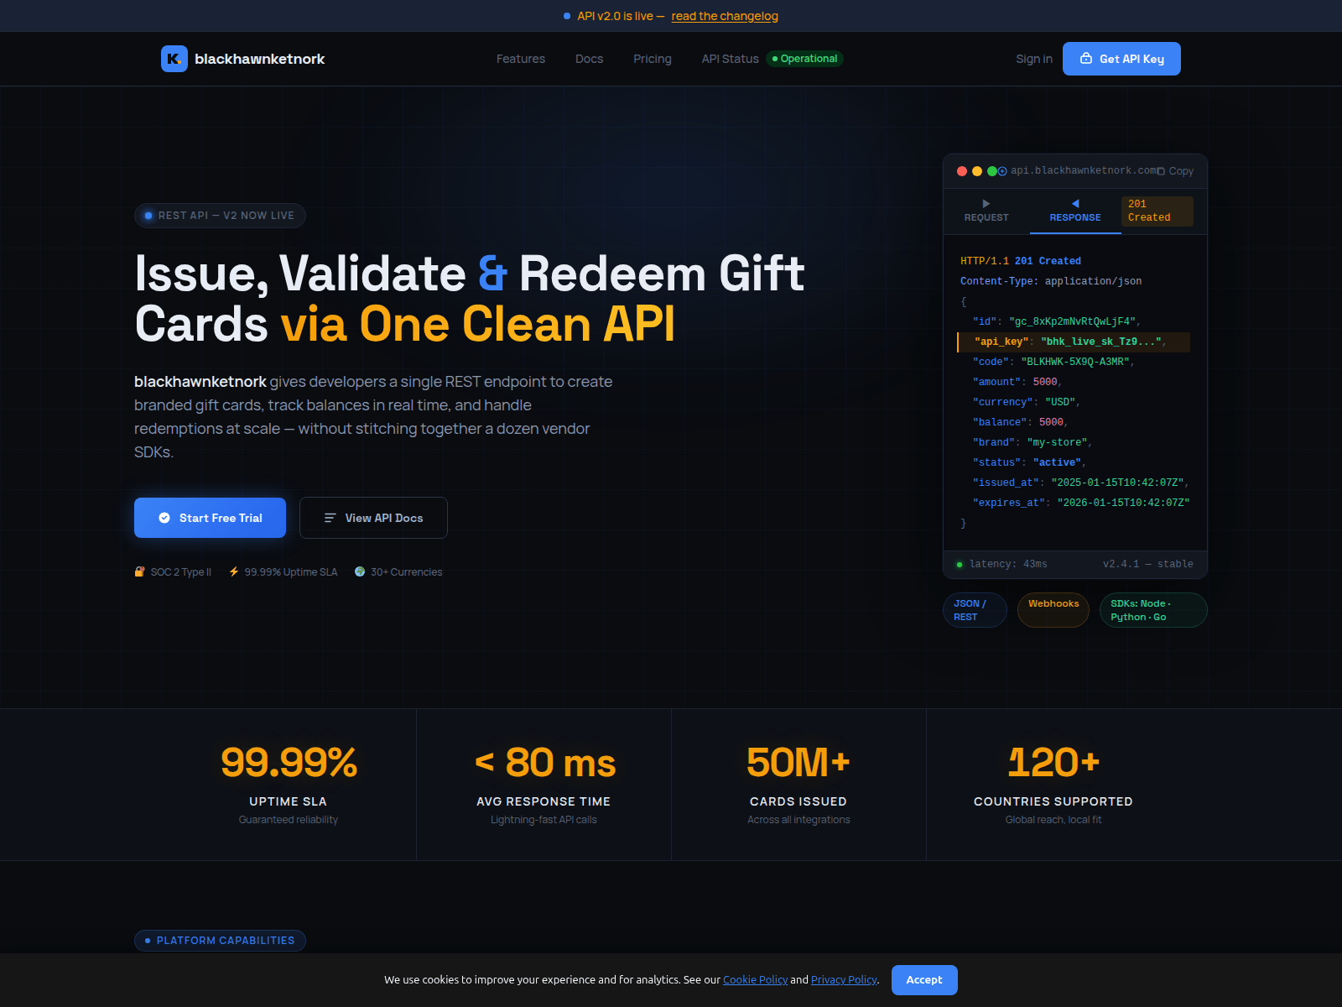Click the JSON / REST pill
This screenshot has height=1007, width=1342.
pos(975,610)
